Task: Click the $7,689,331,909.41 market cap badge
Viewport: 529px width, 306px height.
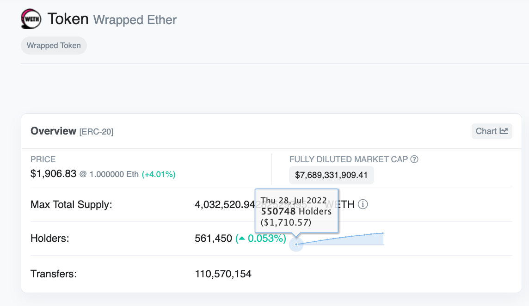Action: (331, 175)
